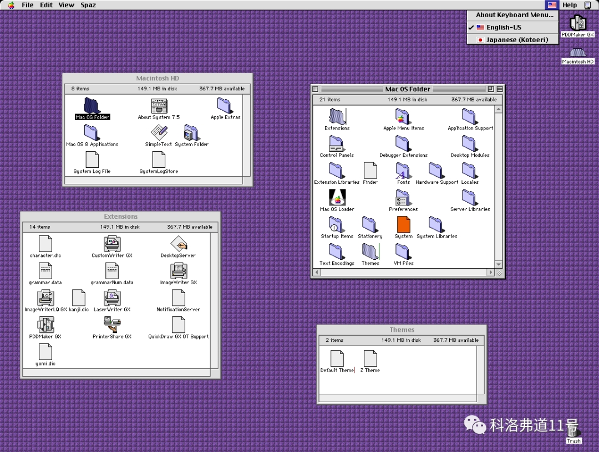Open the Apple menu

(x=11, y=5)
